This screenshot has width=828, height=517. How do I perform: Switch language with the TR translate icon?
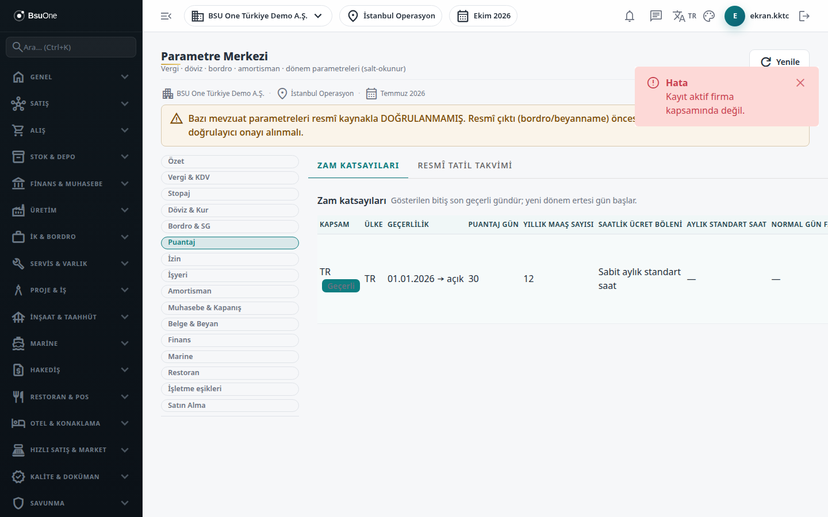(x=684, y=16)
